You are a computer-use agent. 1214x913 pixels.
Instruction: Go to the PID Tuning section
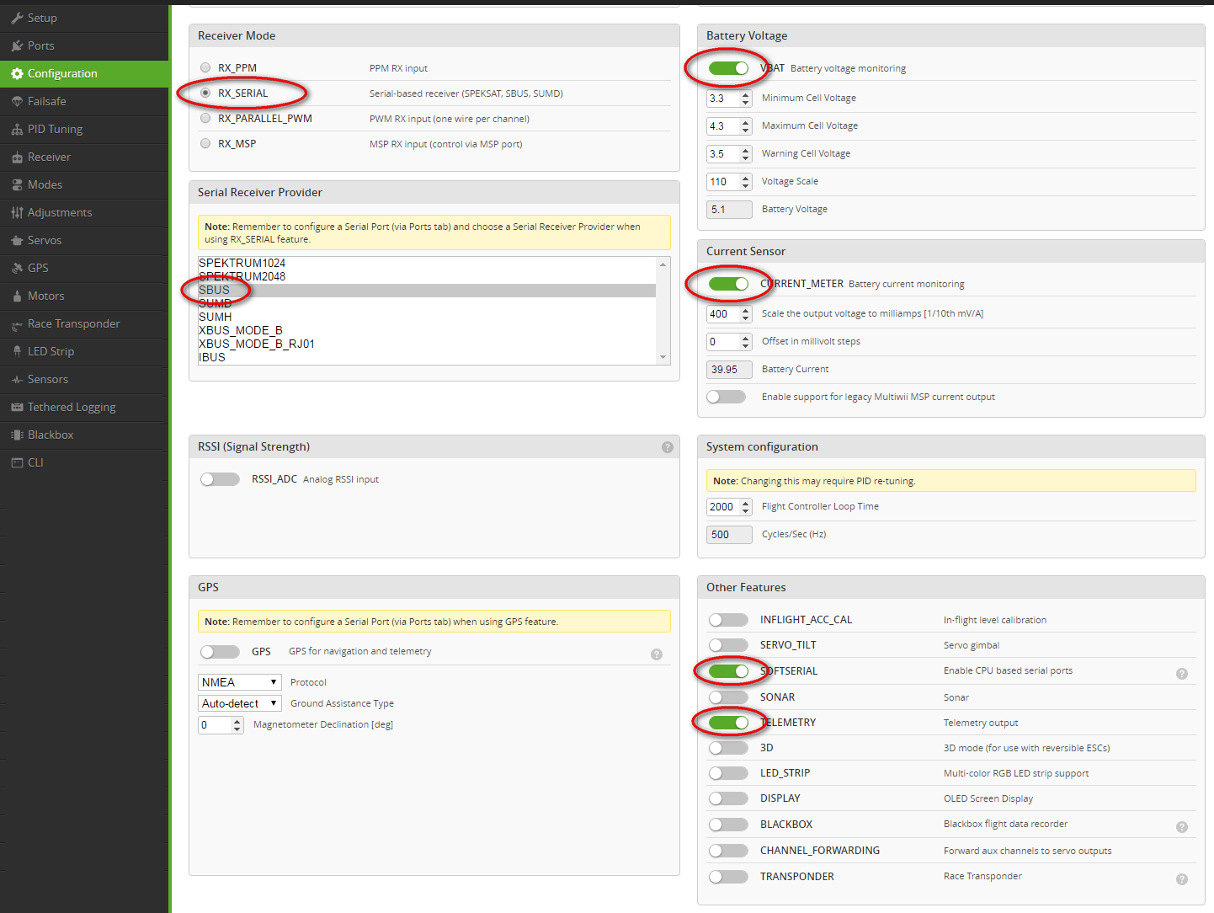pos(55,129)
